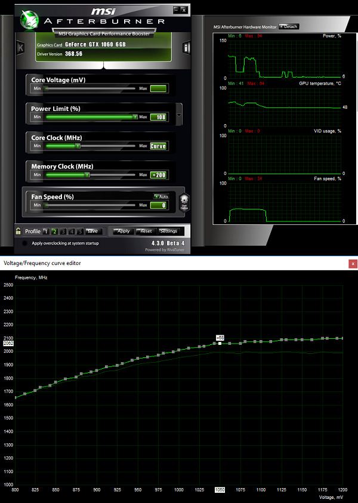Toggle the profile lock icon

18,231
